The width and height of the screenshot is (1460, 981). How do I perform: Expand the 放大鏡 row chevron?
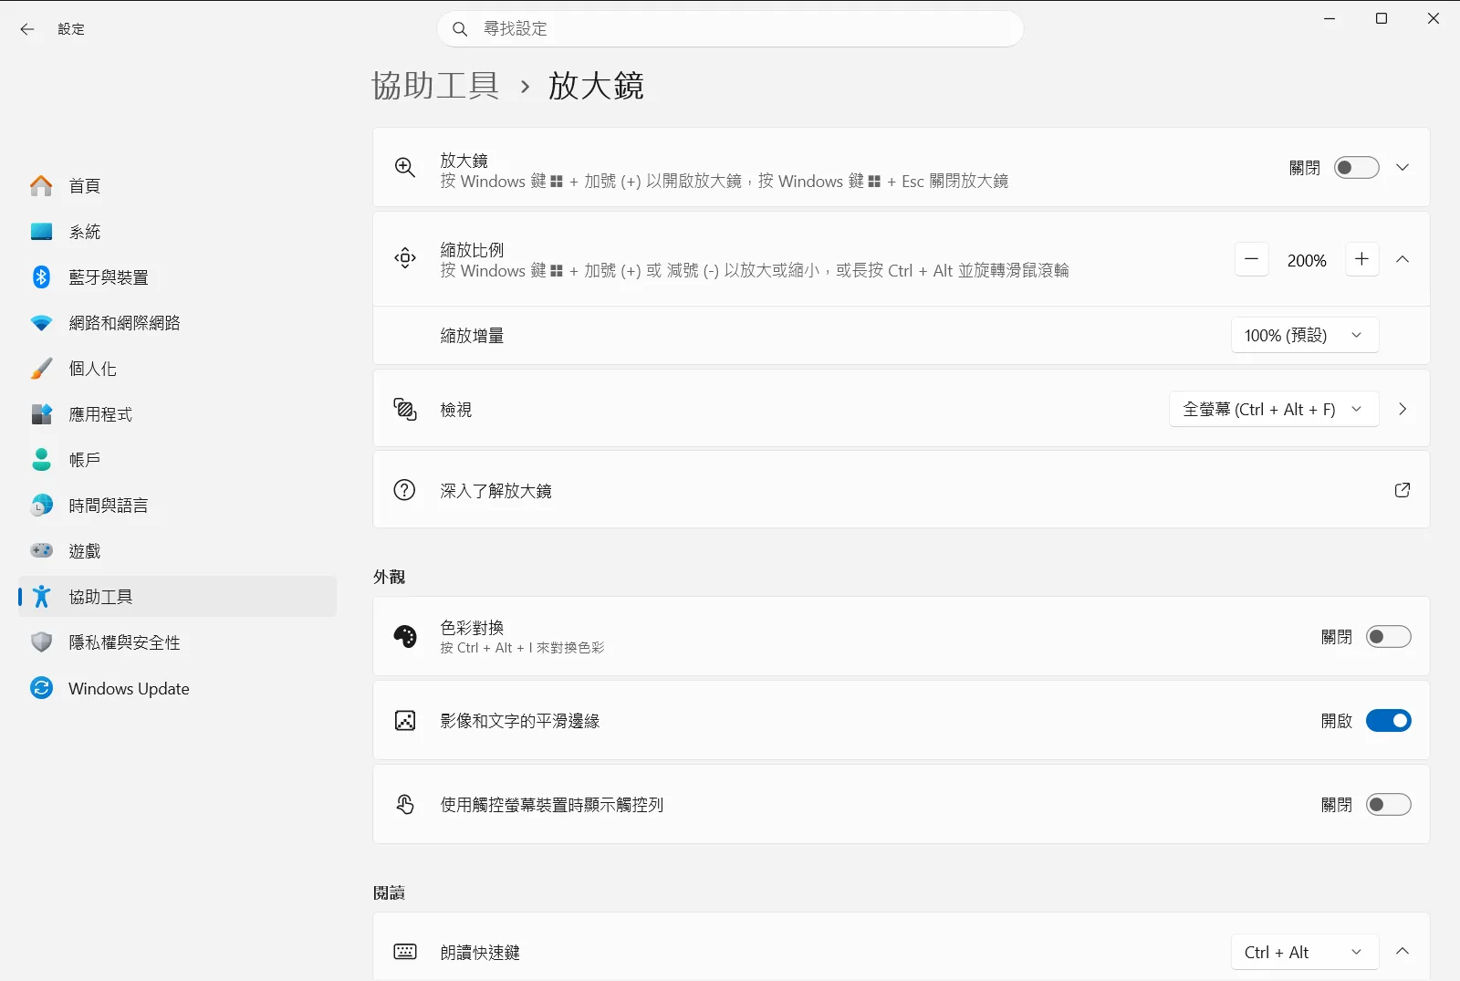click(x=1403, y=168)
